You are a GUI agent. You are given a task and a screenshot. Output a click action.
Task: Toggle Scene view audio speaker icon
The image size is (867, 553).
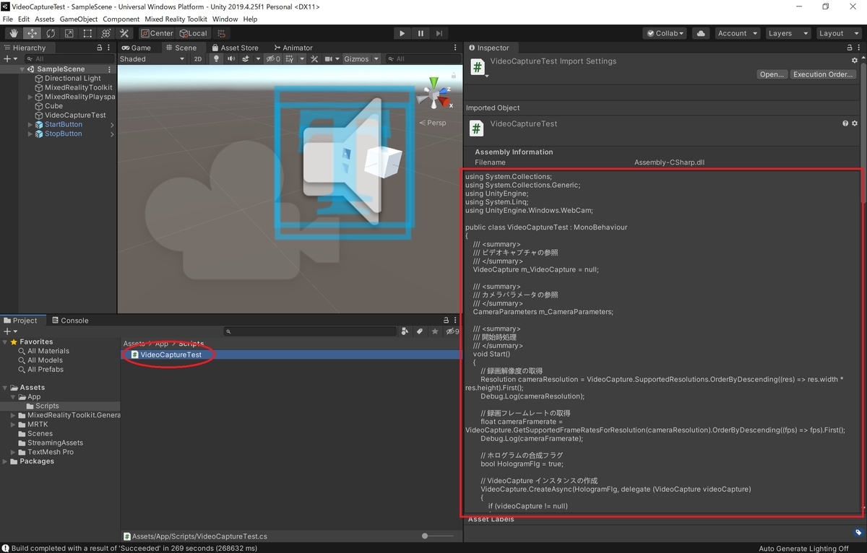pos(230,59)
